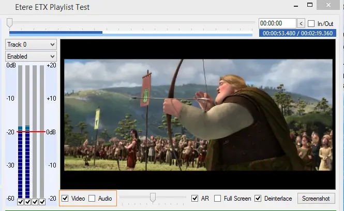
Task: Enable Full Screen mode checkbox
Action: coord(218,199)
